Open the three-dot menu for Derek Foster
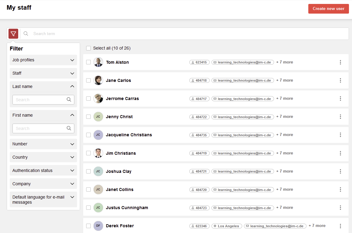This screenshot has height=233, width=352. 340,226
